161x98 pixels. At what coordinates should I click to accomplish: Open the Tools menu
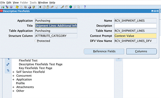[33, 2]
